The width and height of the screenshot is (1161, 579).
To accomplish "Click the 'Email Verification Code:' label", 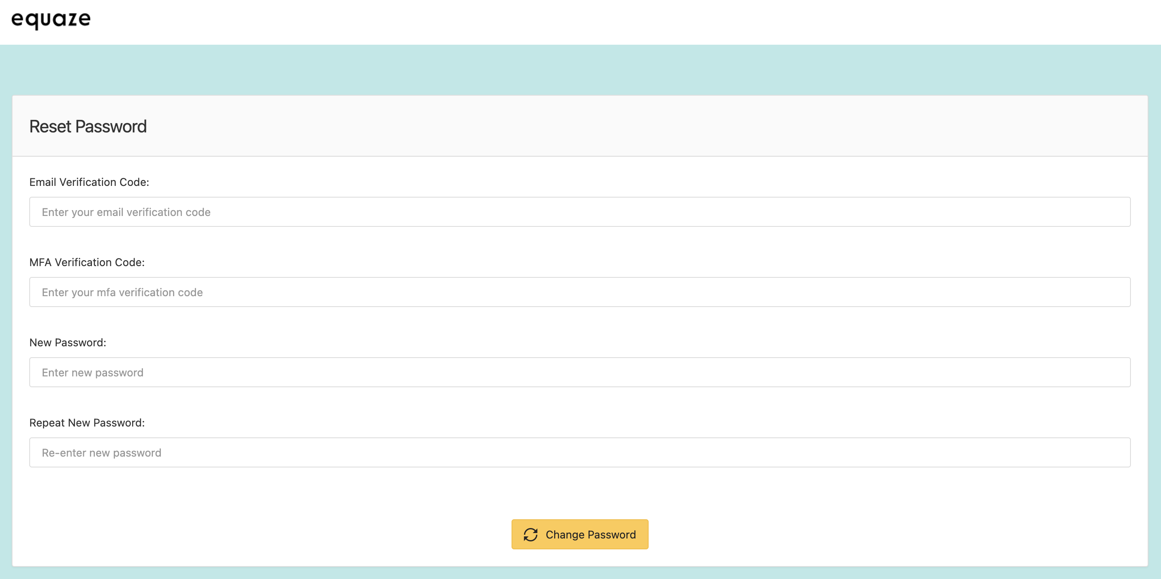I will click(x=89, y=182).
